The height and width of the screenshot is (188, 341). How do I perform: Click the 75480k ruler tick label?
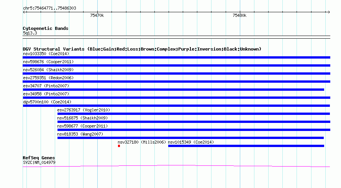(239, 15)
